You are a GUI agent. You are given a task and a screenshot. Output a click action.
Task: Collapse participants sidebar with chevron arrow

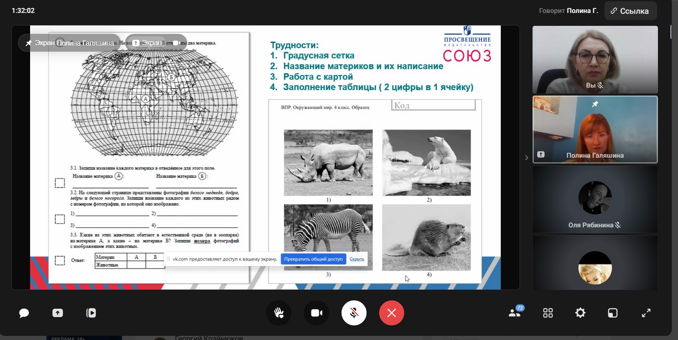[x=526, y=158]
